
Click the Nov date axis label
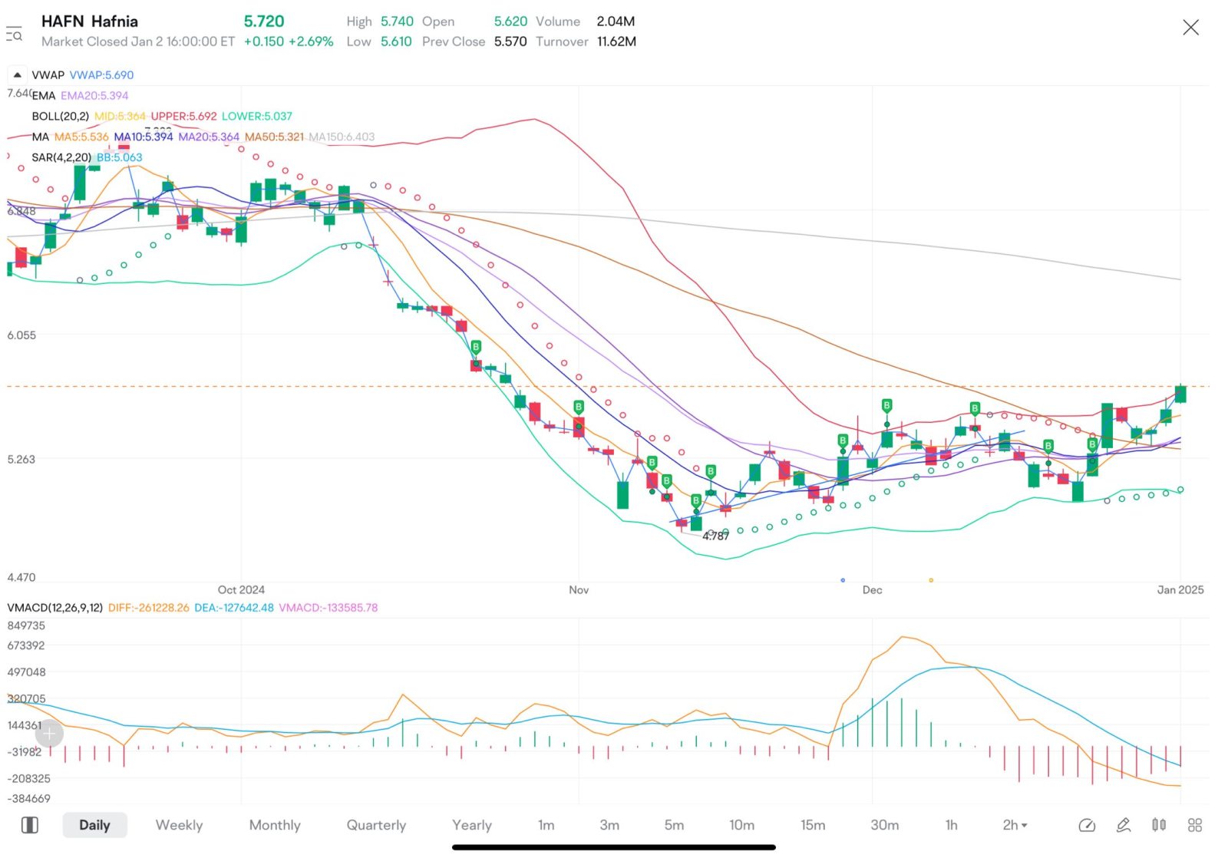click(x=579, y=589)
